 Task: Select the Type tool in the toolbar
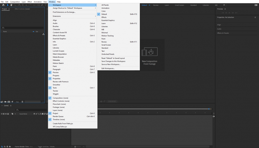click(46, 5)
